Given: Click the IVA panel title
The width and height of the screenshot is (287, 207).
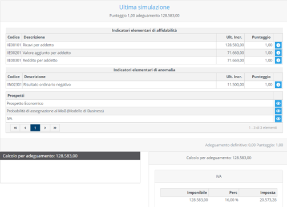Looking at the screenshot, I should click(x=219, y=177).
